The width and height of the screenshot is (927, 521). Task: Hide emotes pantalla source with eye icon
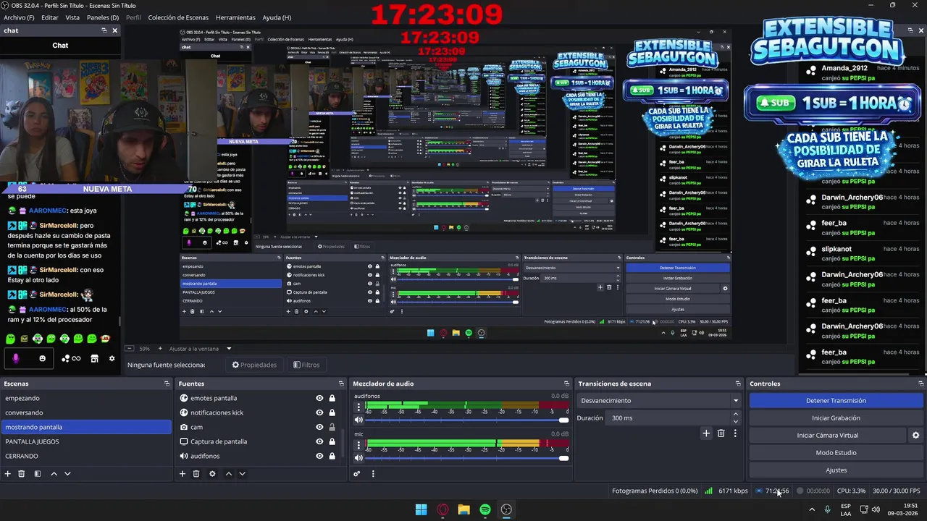(x=319, y=398)
